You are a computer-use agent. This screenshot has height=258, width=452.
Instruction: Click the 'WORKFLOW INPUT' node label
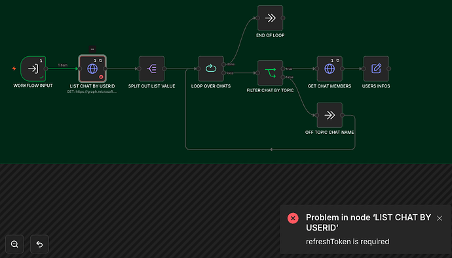(33, 86)
